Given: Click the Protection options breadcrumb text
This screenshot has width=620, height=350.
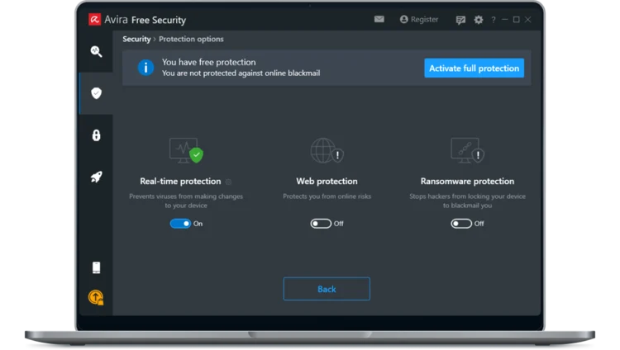Looking at the screenshot, I should click(x=191, y=39).
